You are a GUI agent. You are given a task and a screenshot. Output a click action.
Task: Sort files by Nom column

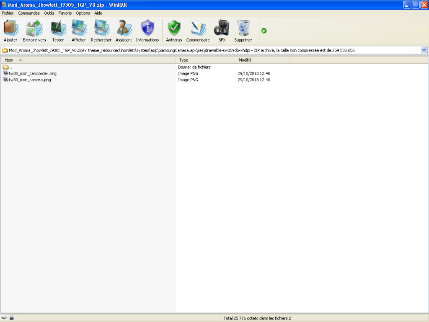click(88, 60)
